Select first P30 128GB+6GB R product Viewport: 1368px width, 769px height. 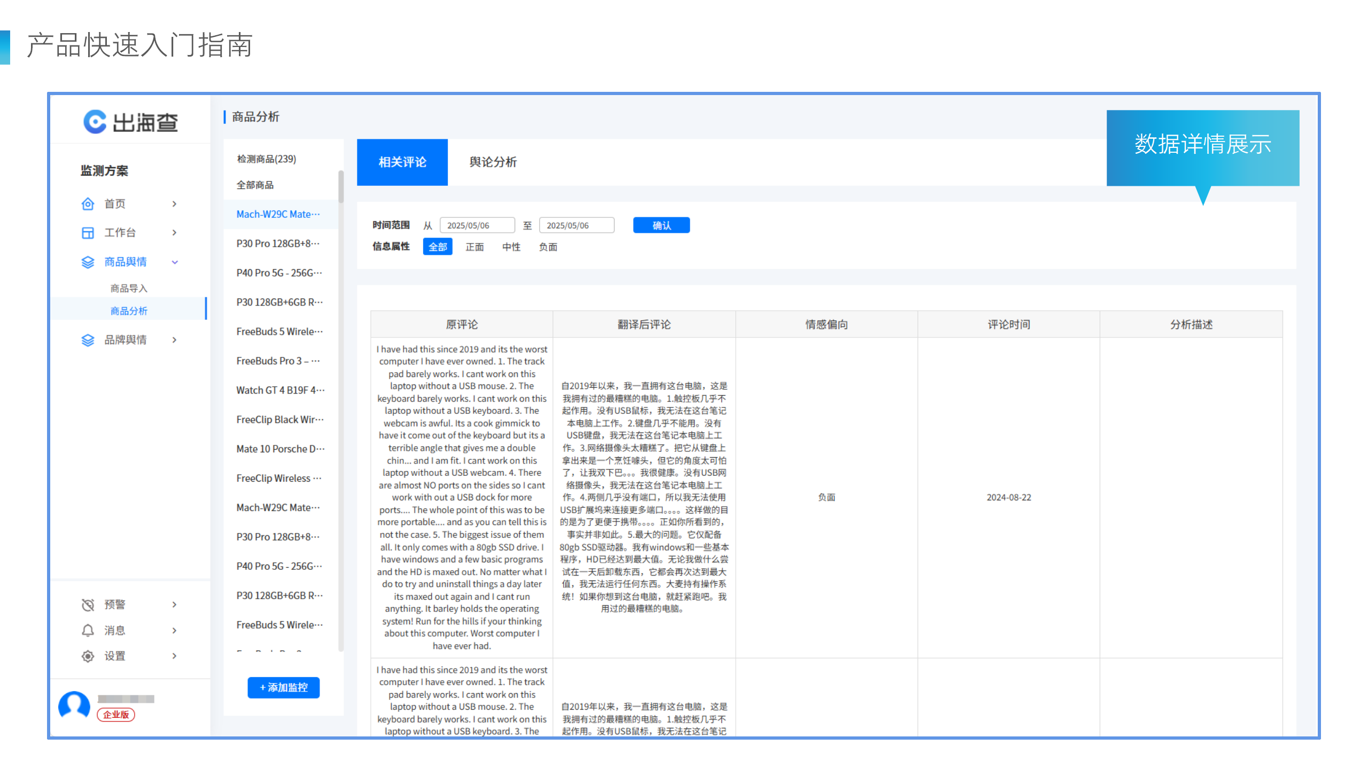(280, 302)
